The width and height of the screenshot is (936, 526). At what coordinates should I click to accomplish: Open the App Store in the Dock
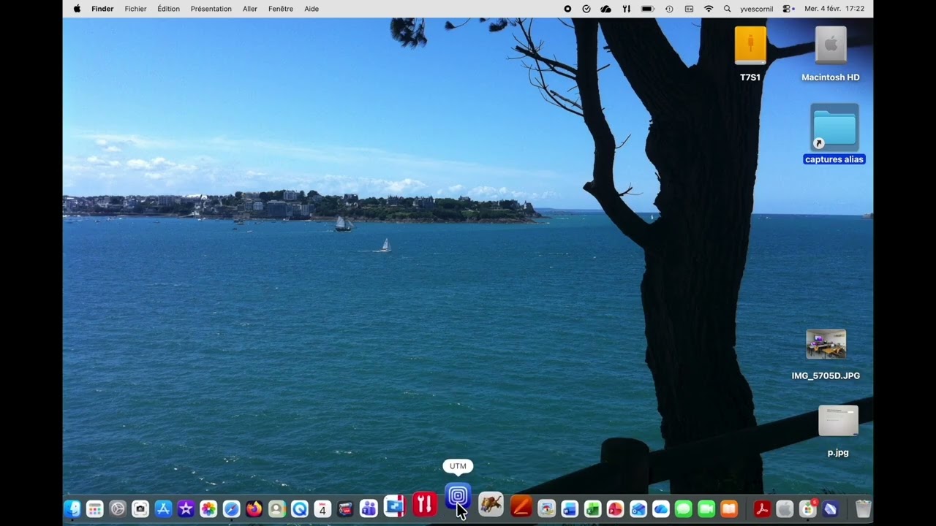pyautogui.click(x=163, y=509)
